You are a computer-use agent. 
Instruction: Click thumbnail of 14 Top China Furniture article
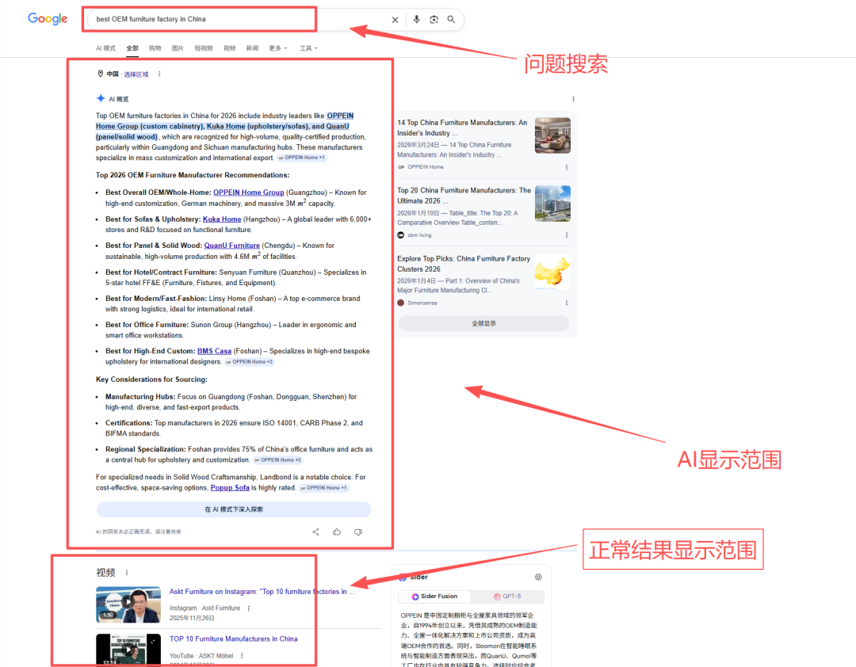[552, 135]
